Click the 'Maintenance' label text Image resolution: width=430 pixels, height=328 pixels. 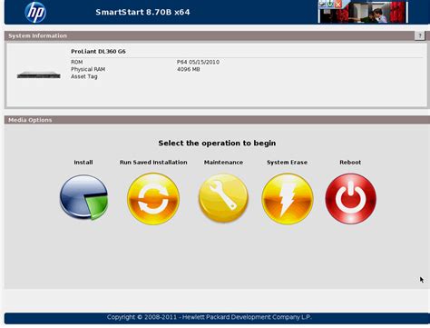click(x=223, y=163)
